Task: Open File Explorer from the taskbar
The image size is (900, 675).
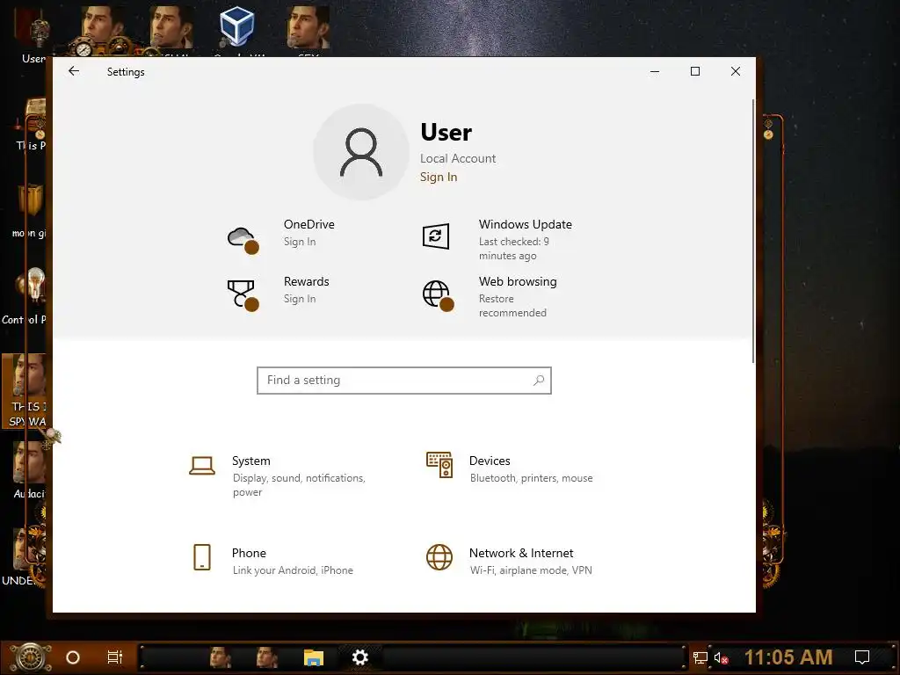Action: [314, 657]
